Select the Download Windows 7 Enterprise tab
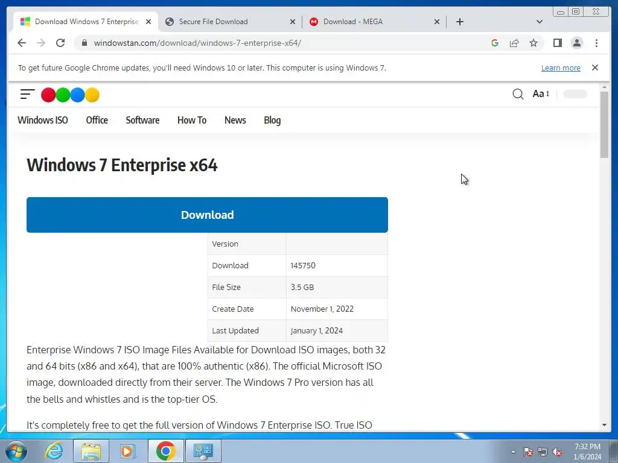This screenshot has height=463, width=618. 86,22
